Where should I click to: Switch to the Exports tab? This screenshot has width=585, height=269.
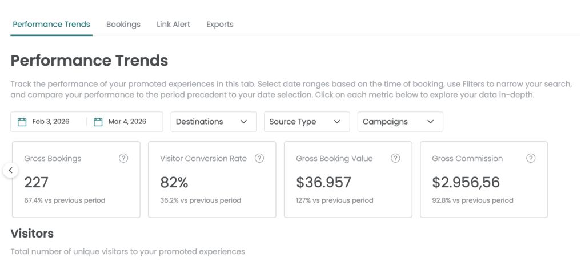click(x=220, y=24)
